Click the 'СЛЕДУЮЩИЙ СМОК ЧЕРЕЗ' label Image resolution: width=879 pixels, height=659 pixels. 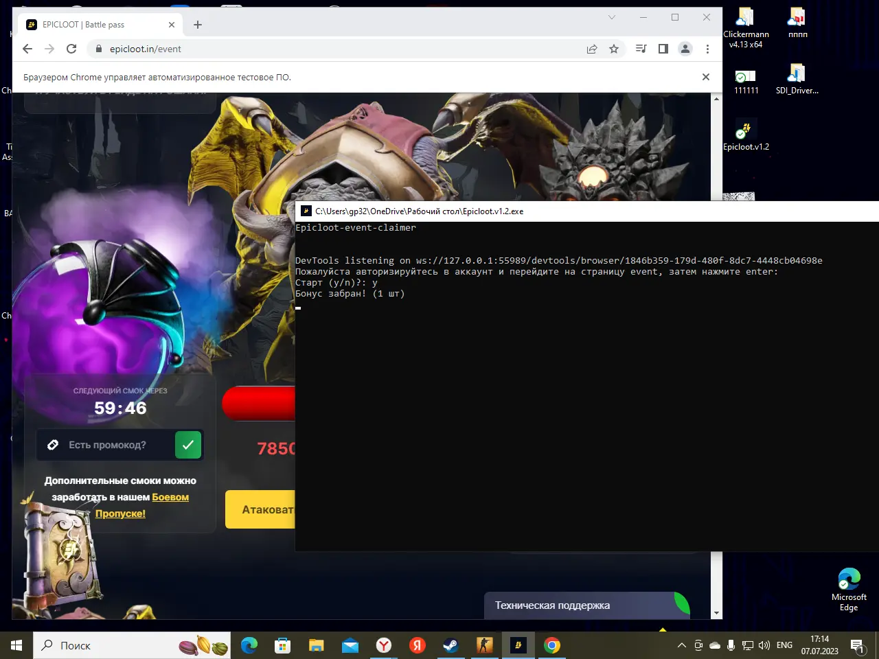pyautogui.click(x=120, y=391)
